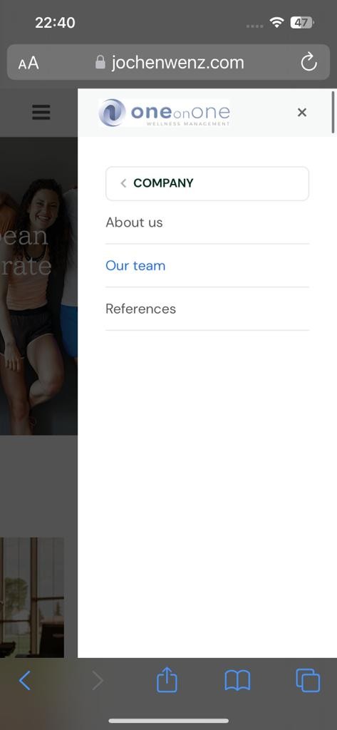Collapse the COMPANY submenu back chevron
This screenshot has width=337, height=730.
click(123, 183)
